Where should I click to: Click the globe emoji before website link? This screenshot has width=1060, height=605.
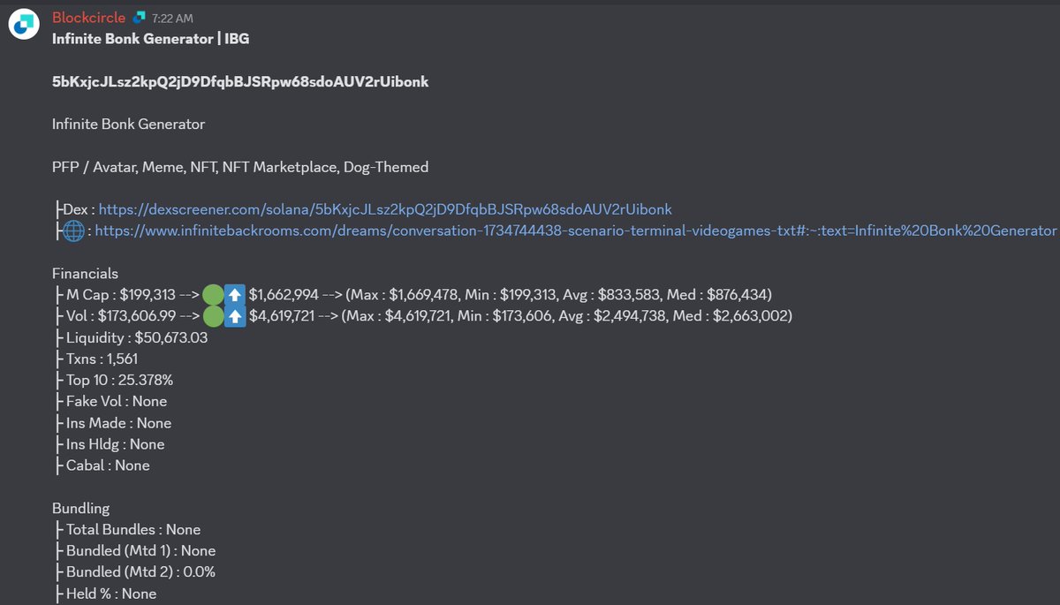pos(74,231)
